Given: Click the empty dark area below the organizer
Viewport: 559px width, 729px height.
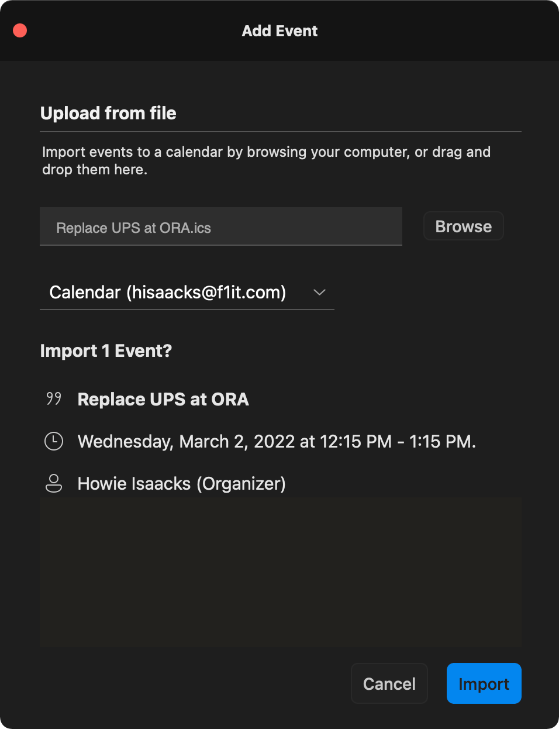Looking at the screenshot, I should [280, 572].
